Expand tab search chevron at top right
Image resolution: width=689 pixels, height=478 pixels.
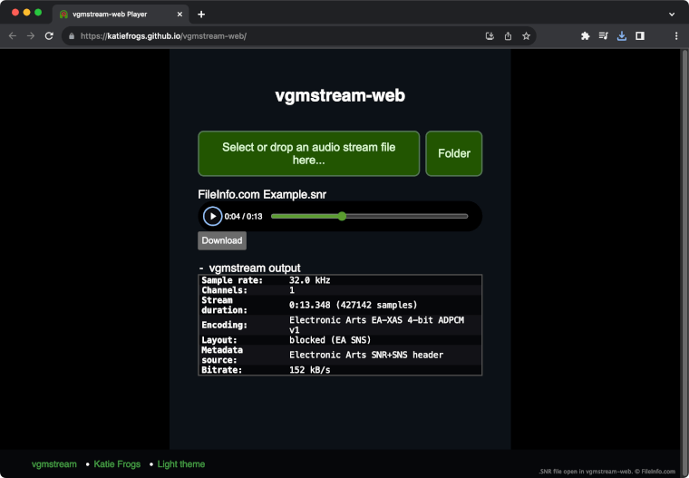[x=672, y=14]
